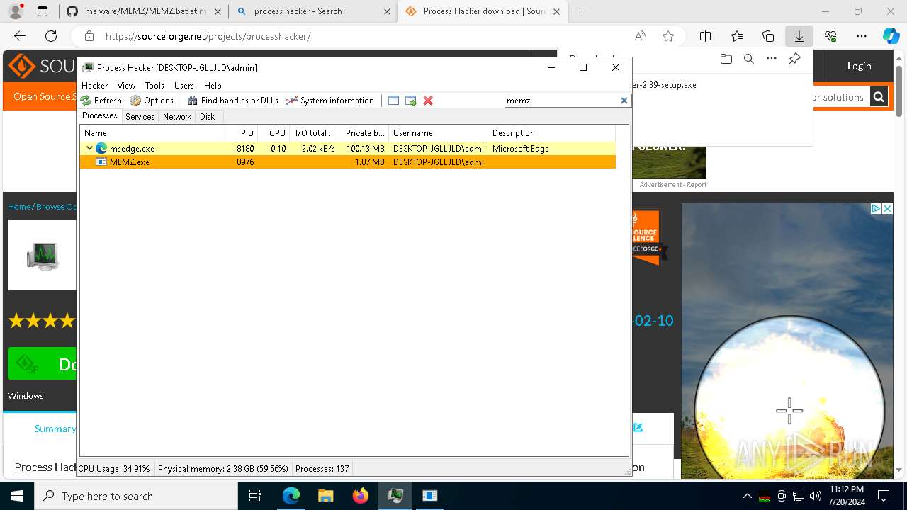The image size is (907, 510).
Task: Click the SourceForge search magnifier button
Action: 879,97
